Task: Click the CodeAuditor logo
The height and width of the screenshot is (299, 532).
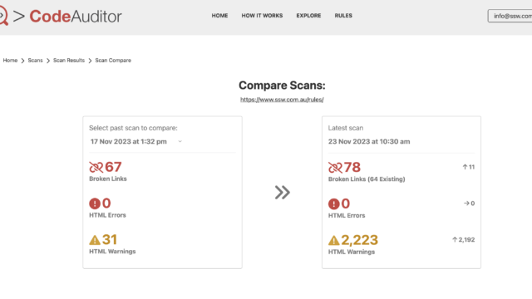Action: [61, 16]
